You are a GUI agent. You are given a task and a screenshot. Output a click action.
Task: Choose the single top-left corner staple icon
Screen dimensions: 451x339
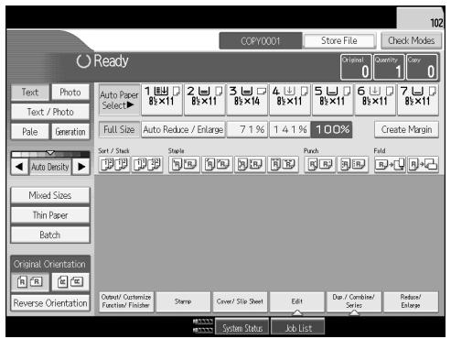click(x=184, y=165)
